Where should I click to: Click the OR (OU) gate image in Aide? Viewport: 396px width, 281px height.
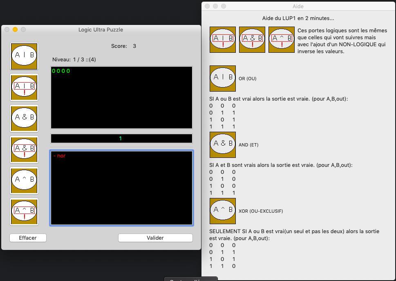point(223,78)
